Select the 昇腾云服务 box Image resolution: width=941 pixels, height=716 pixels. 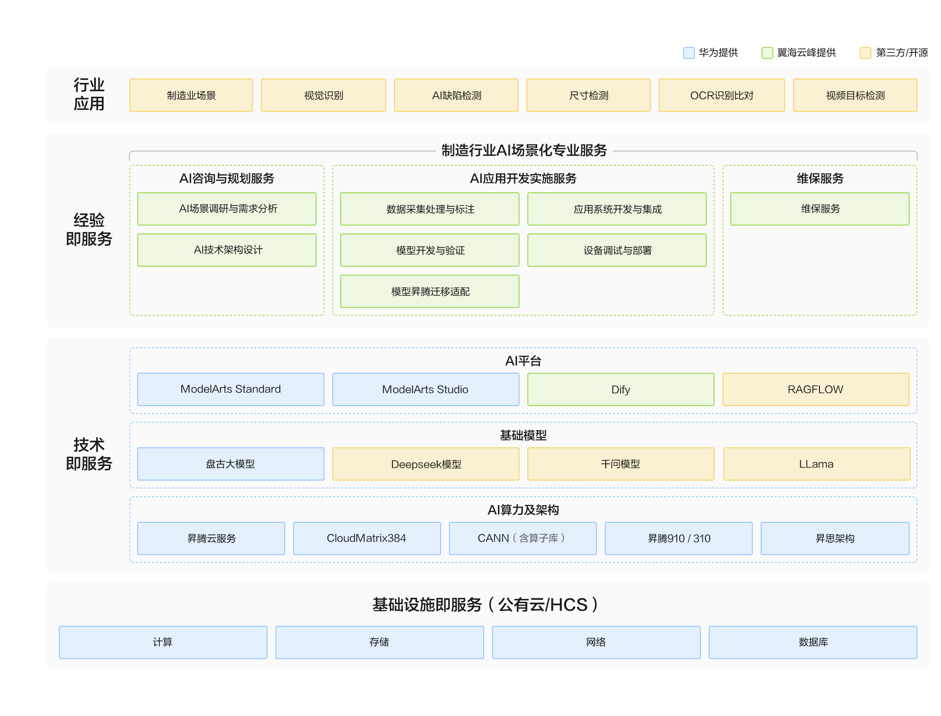211,538
